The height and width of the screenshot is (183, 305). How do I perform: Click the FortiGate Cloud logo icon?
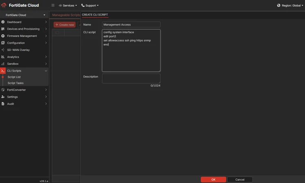(4, 5)
